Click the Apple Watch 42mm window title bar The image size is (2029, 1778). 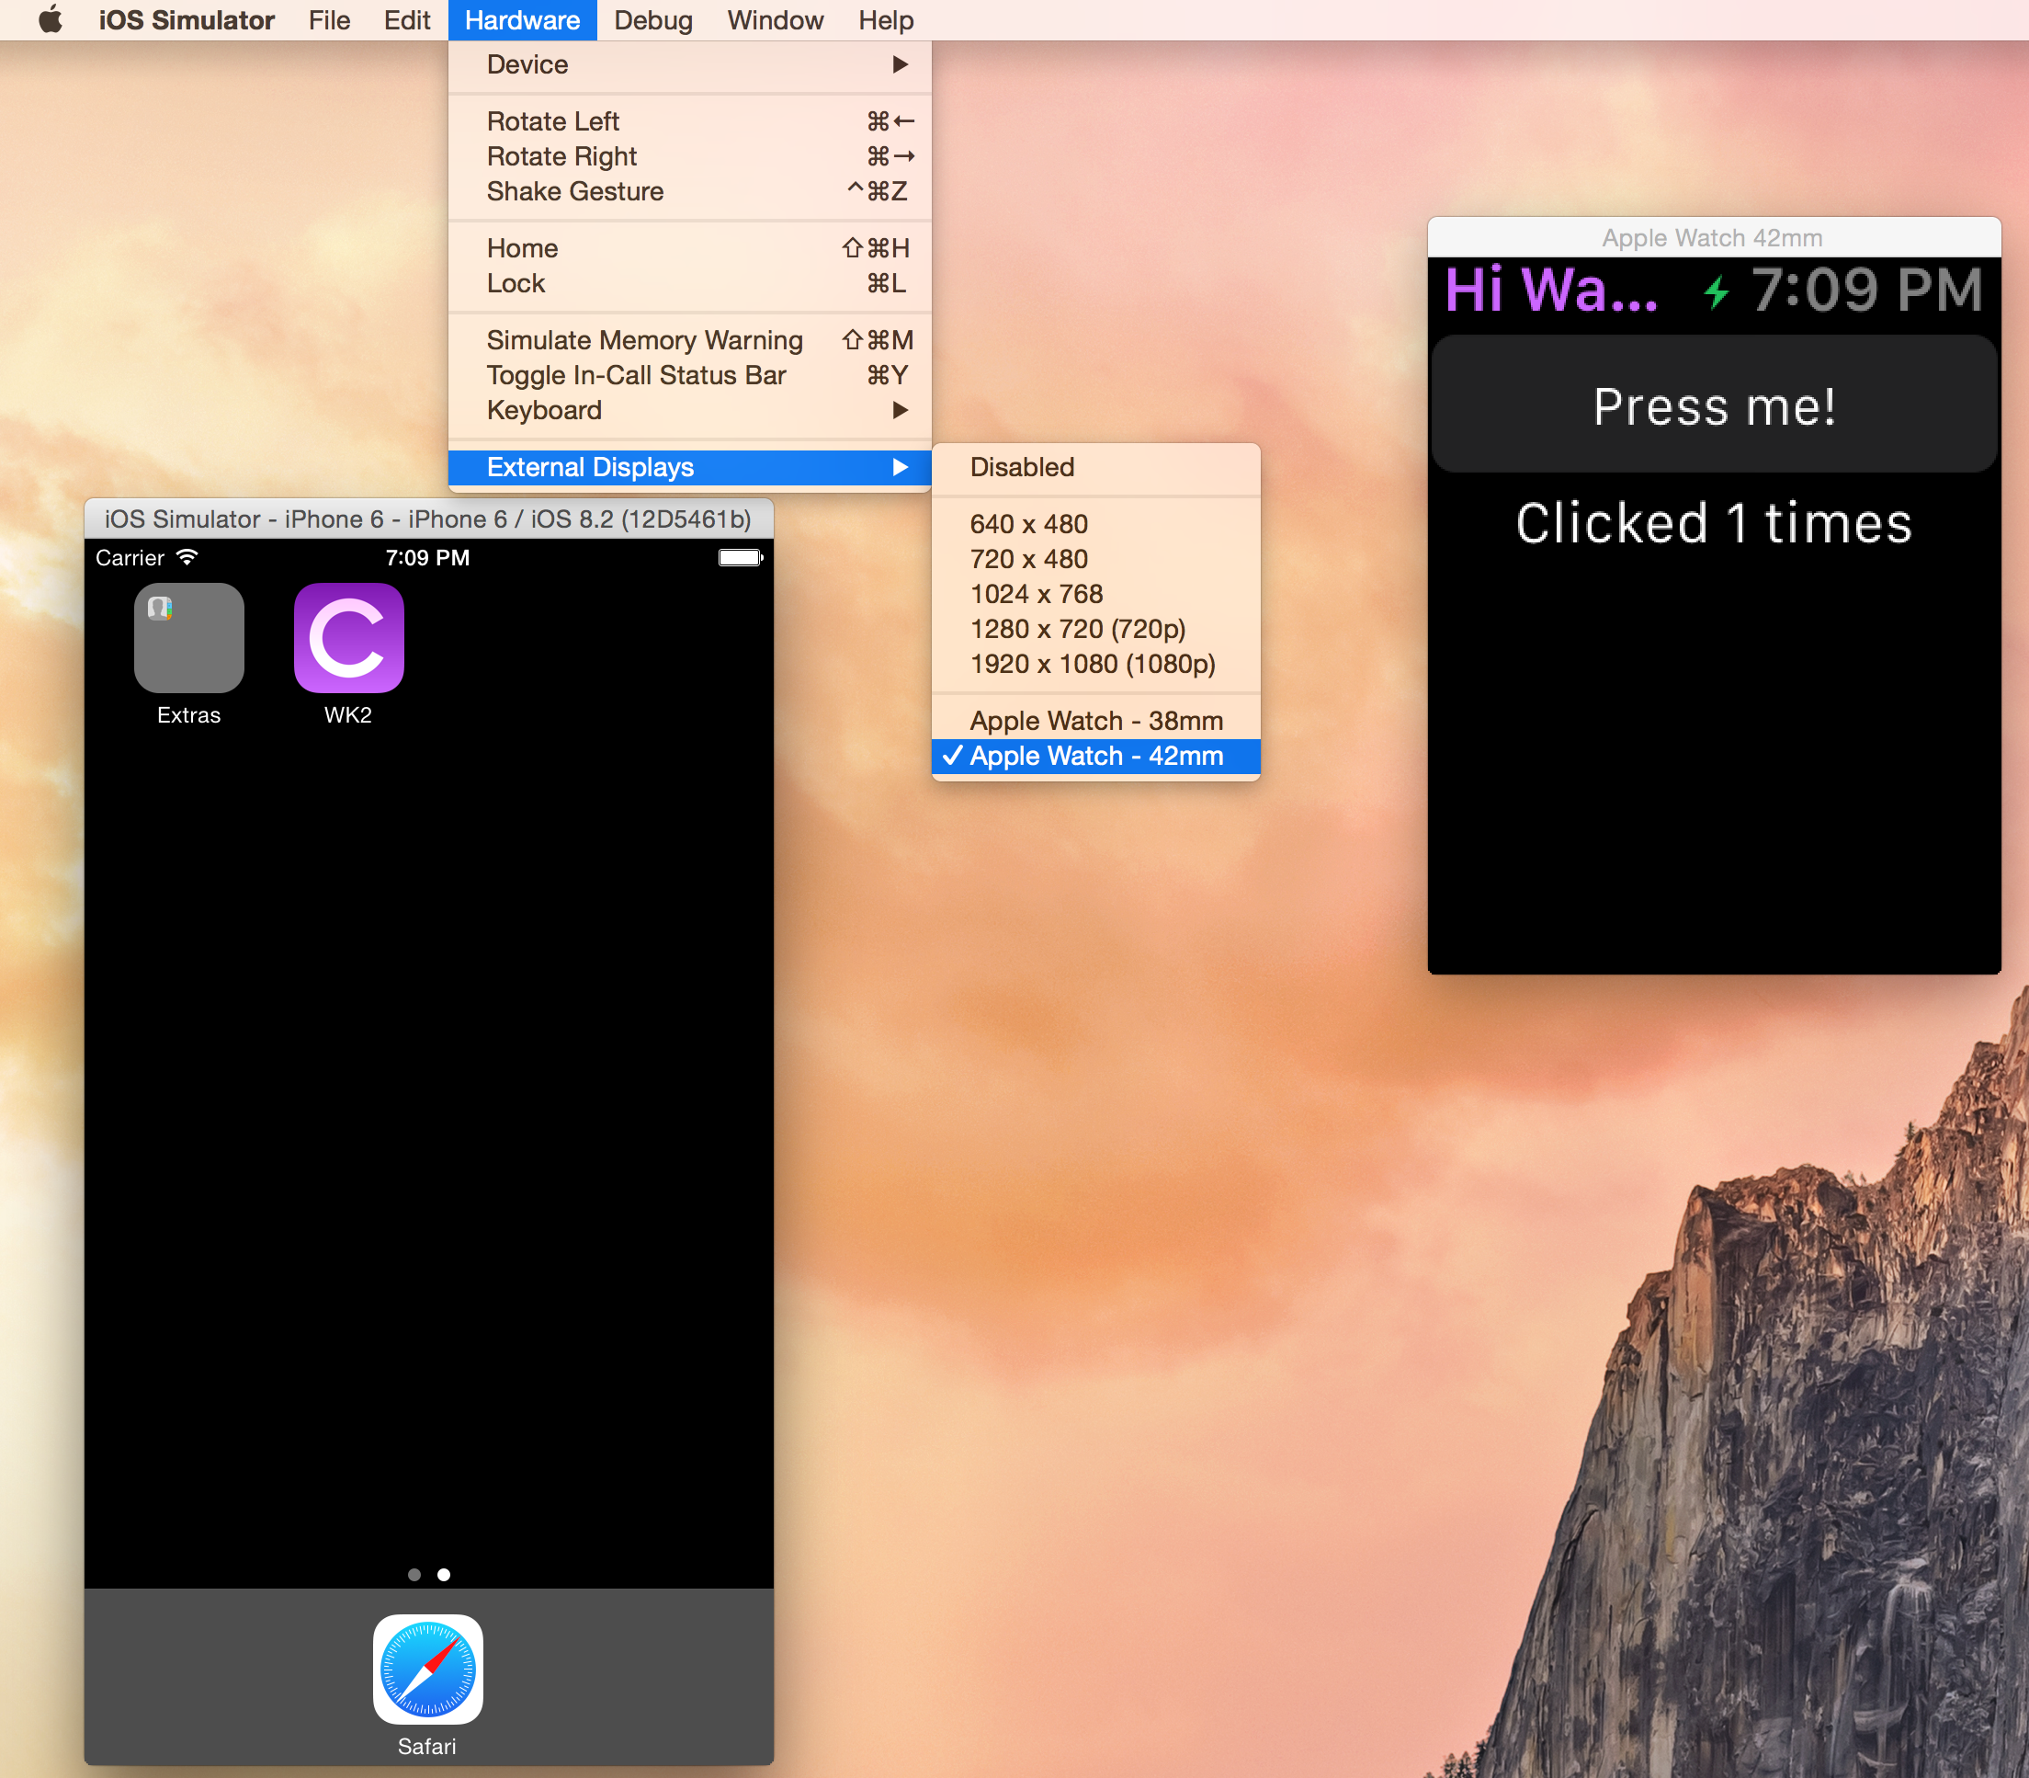[x=1713, y=238]
